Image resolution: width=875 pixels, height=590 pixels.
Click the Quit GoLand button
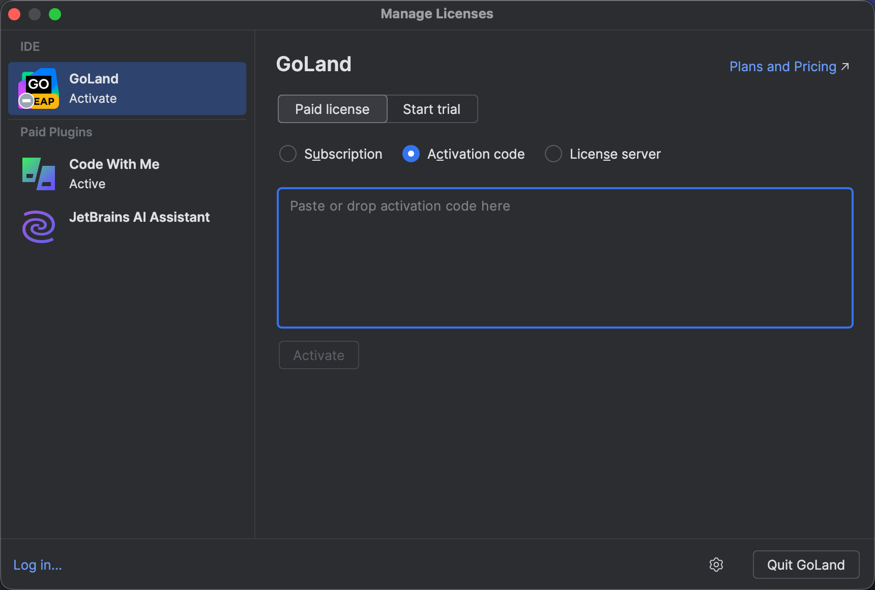(x=805, y=565)
